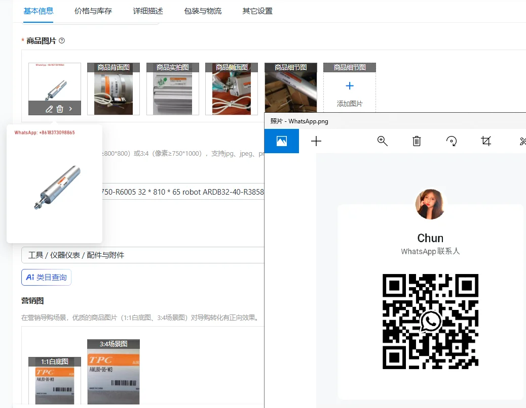Select the filled 商品细节图 thumbnail
Viewport: 526px width, 408px height.
pyautogui.click(x=290, y=87)
